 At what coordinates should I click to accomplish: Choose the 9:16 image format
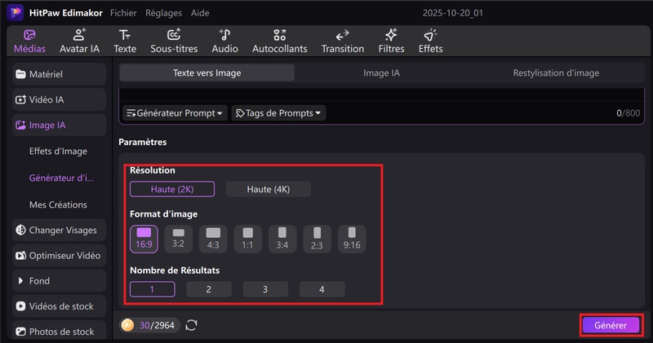click(352, 238)
